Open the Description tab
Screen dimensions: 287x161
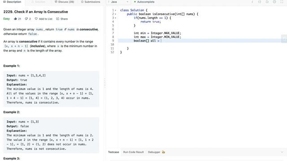point(12,2)
